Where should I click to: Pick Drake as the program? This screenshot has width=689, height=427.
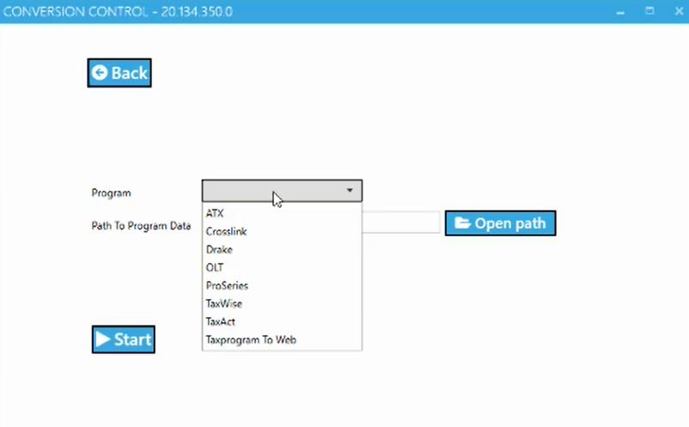[219, 249]
